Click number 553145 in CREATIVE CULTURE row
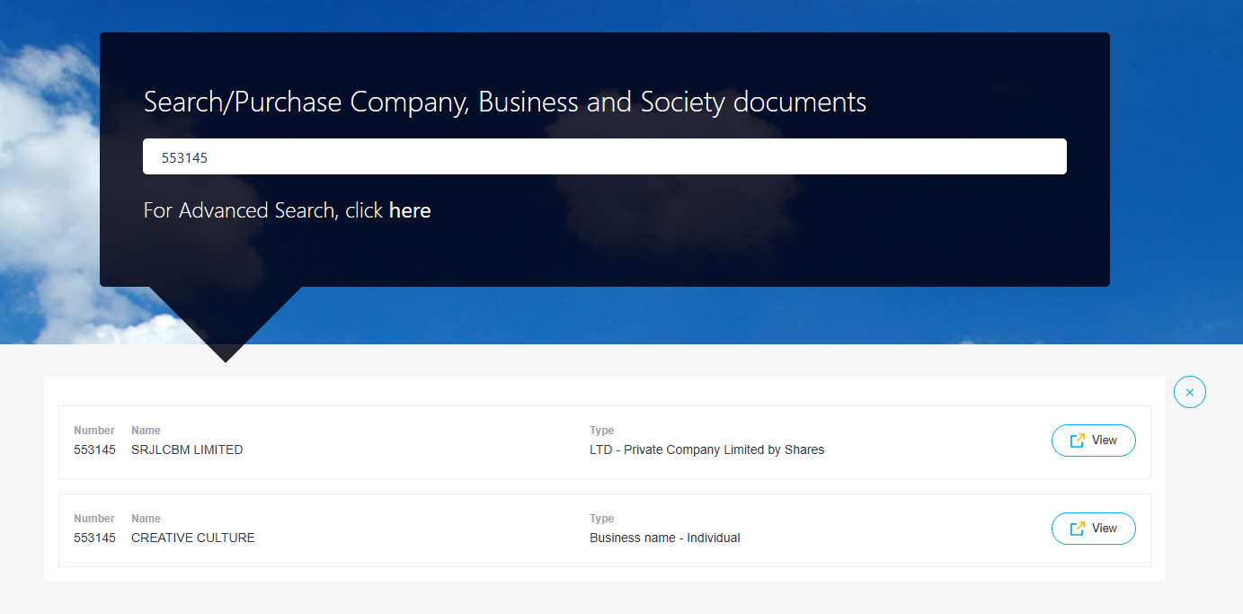 tap(94, 538)
